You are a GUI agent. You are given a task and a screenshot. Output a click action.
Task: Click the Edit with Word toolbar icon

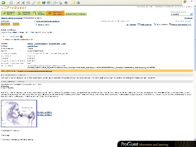coord(66,2)
